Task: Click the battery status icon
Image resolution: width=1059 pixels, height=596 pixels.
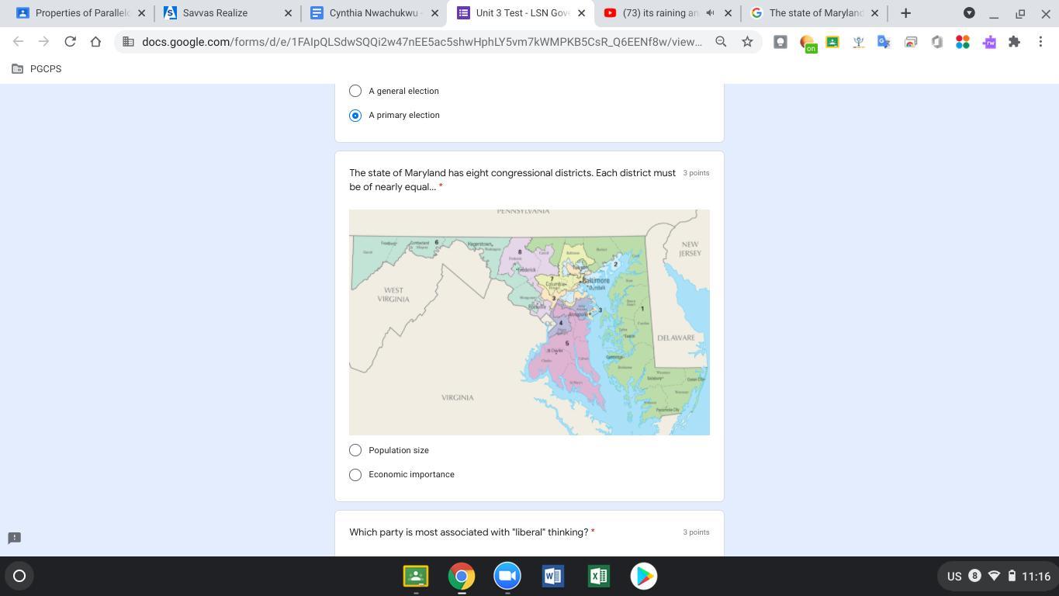Action: tap(1012, 576)
